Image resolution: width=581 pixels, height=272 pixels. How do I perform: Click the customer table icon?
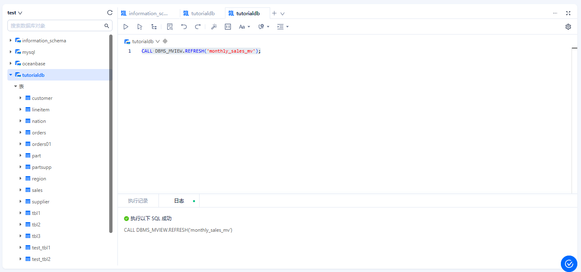pos(28,98)
